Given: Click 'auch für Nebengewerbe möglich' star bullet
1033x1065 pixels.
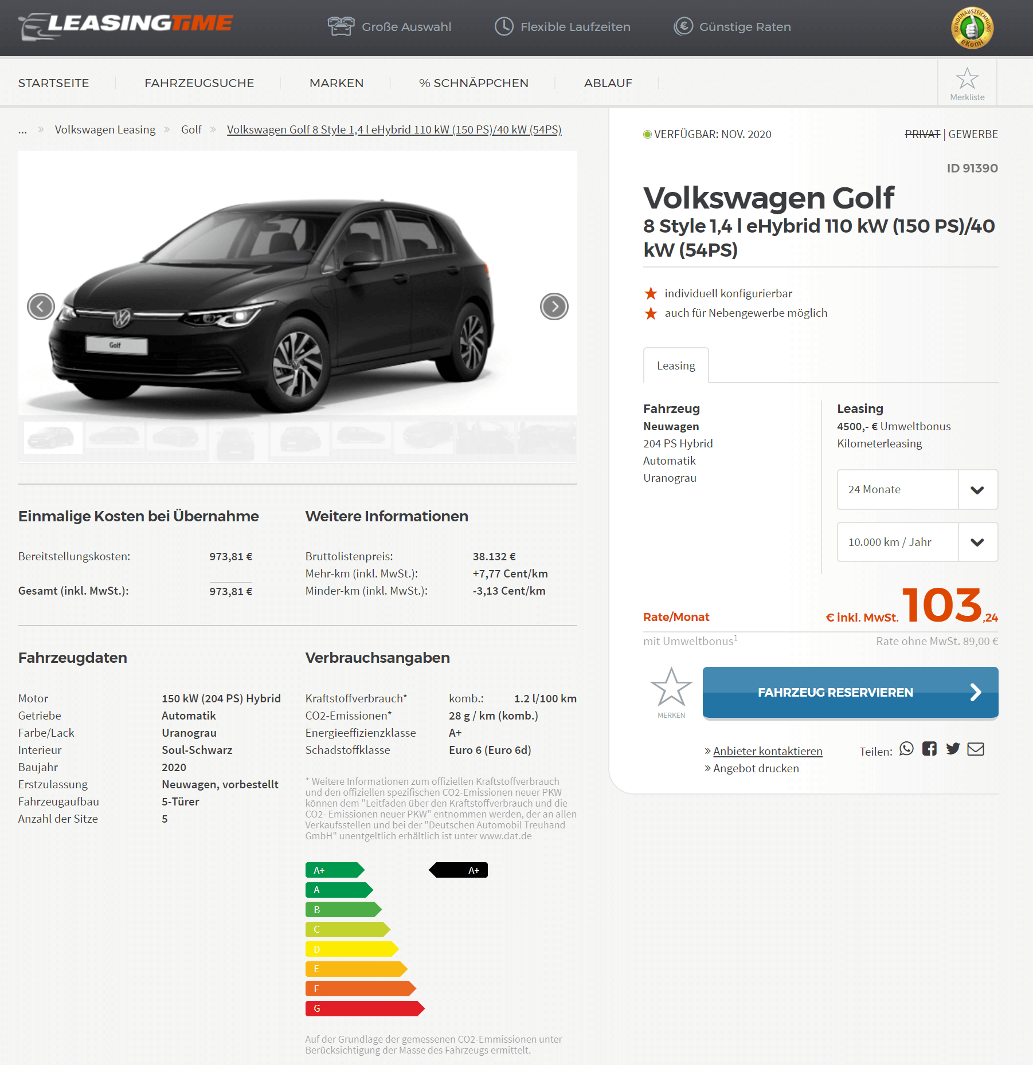Looking at the screenshot, I should 651,313.
